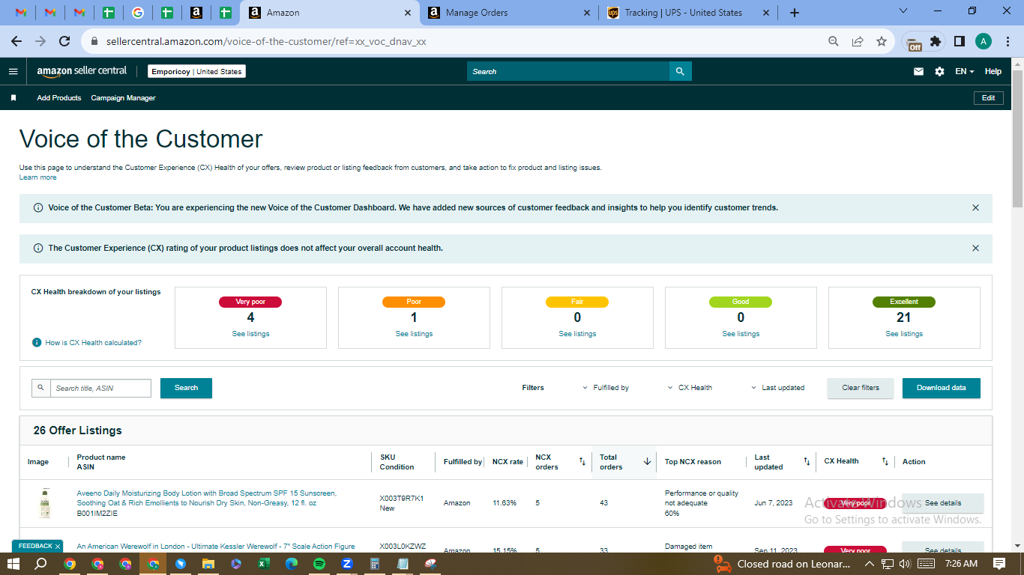Switch to the Tracking UPS tab
Screen dimensions: 1024x575
tap(688, 13)
